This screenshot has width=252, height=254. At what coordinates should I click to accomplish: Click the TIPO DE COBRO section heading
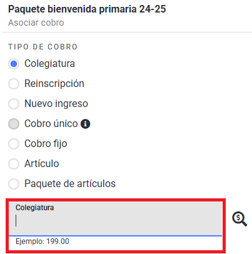point(43,47)
